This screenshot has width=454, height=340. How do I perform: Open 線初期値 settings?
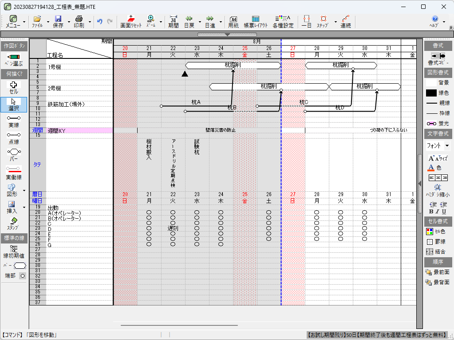pos(14,252)
